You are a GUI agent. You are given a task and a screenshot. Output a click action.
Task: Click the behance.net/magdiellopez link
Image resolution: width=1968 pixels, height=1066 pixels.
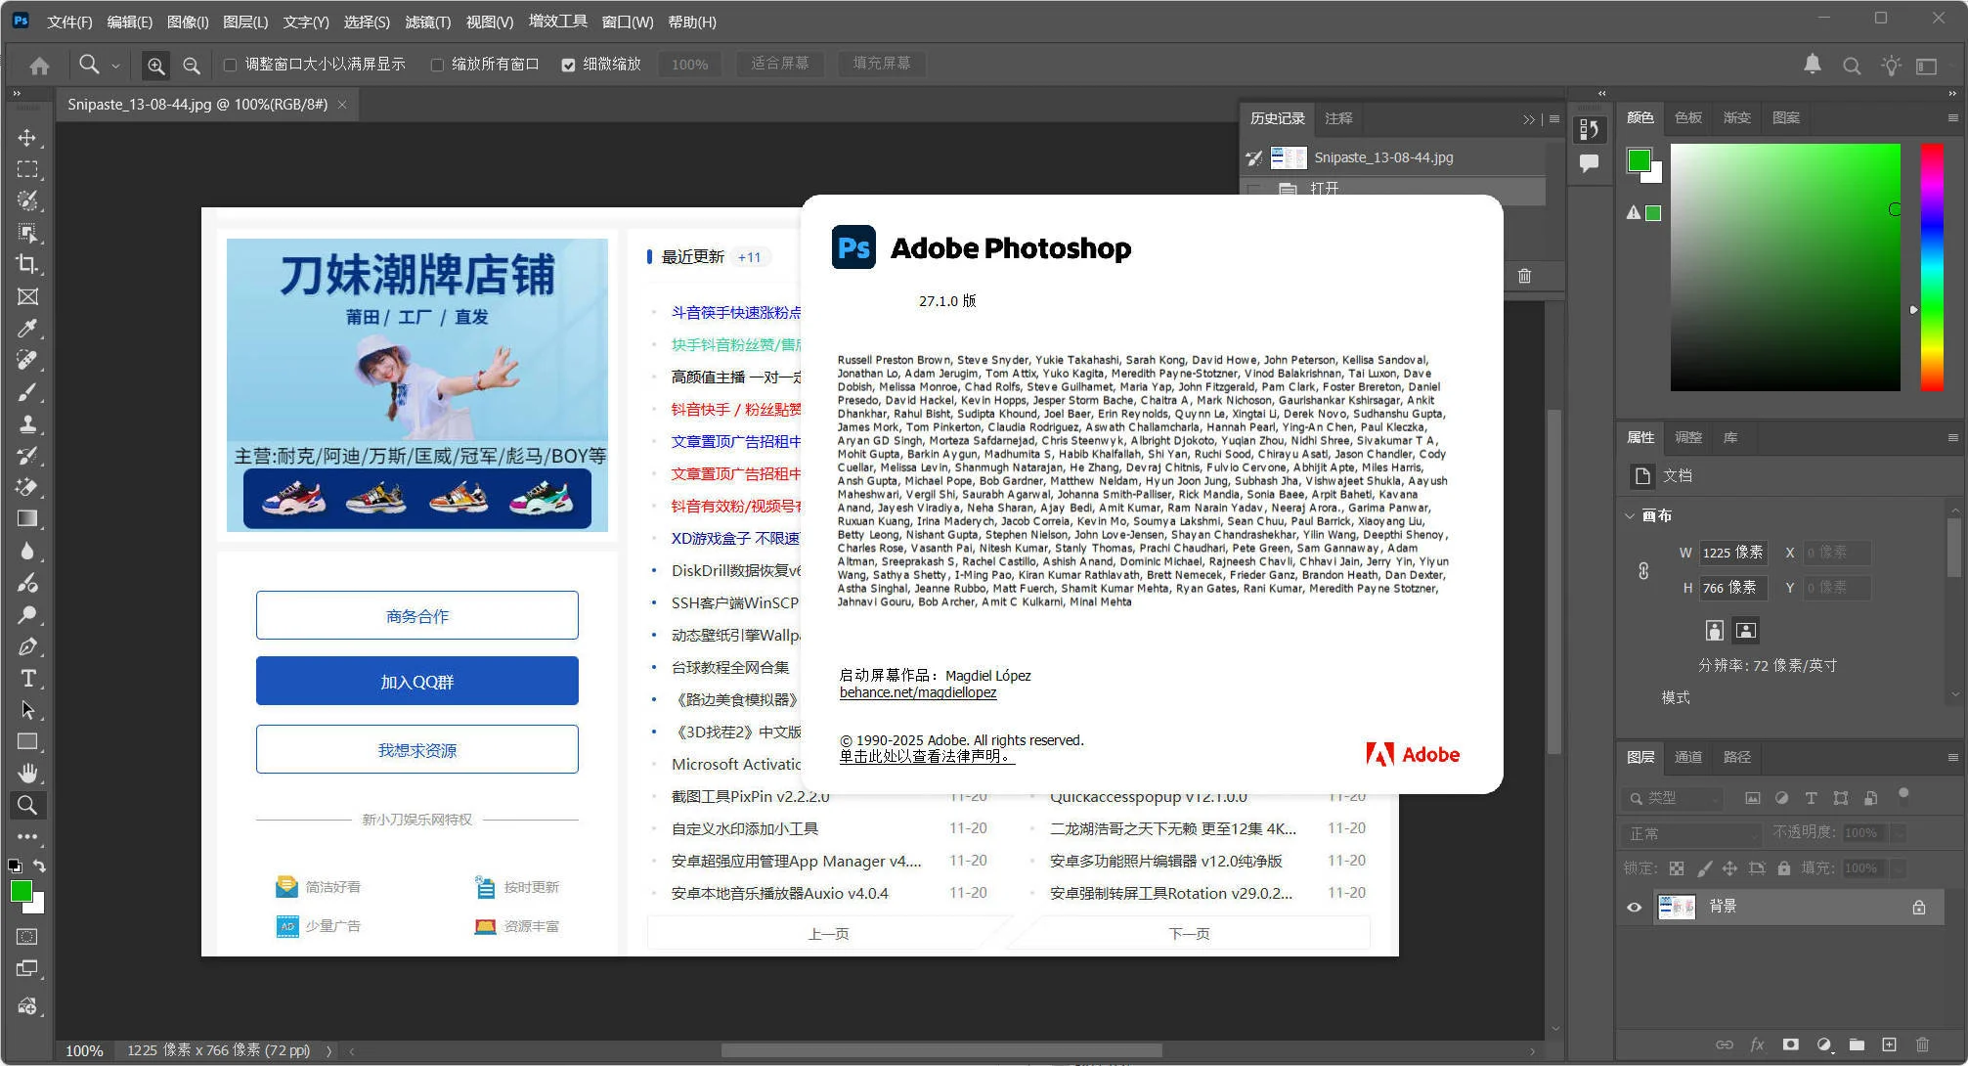pyautogui.click(x=916, y=692)
